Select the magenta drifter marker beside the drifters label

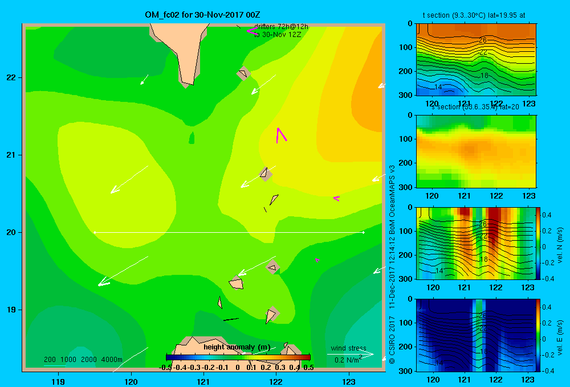[x=251, y=31]
